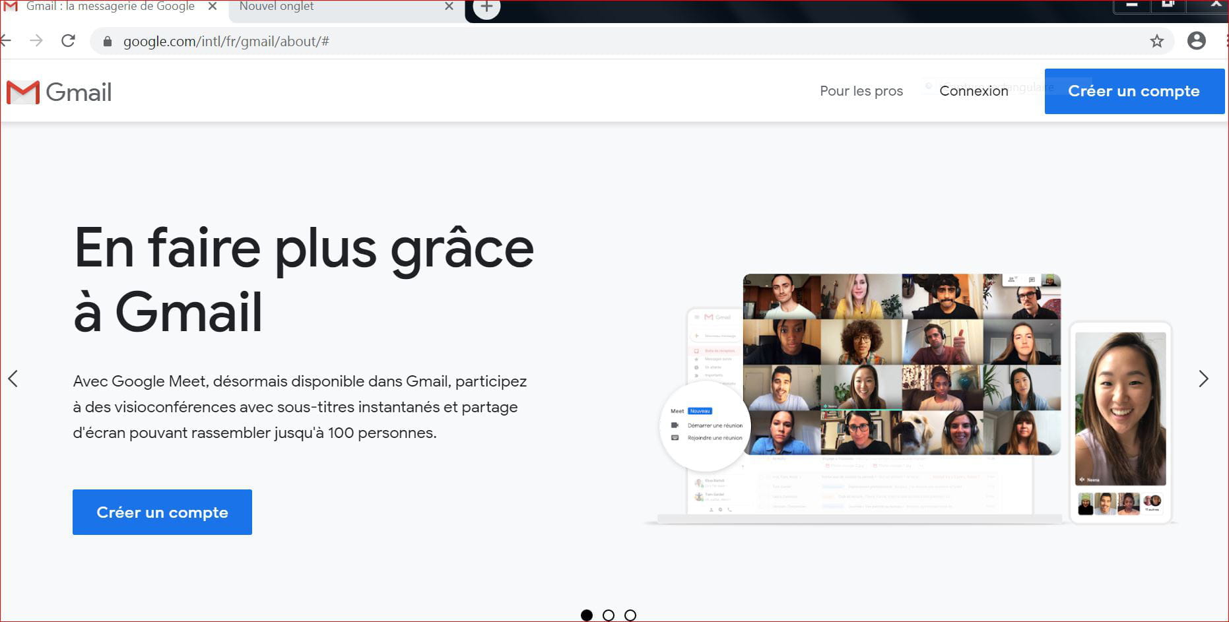The width and height of the screenshot is (1229, 622).
Task: Show next slide with right chevron
Action: pos(1203,379)
